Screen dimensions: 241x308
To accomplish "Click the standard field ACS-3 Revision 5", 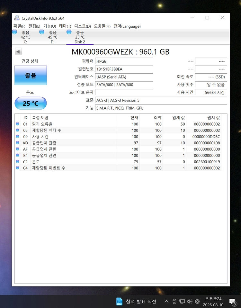I will click(x=161, y=100).
